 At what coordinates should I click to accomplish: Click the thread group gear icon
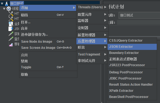(9, 9)
